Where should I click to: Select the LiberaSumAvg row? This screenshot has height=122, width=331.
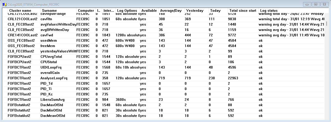tap(51, 99)
